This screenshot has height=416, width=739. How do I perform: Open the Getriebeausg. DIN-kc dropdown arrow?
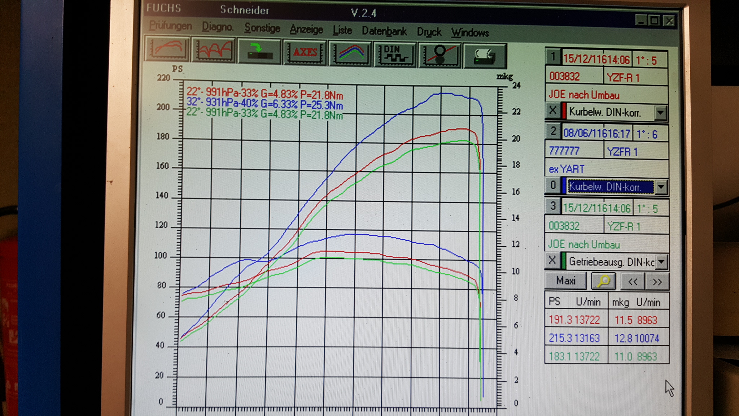[x=661, y=262]
